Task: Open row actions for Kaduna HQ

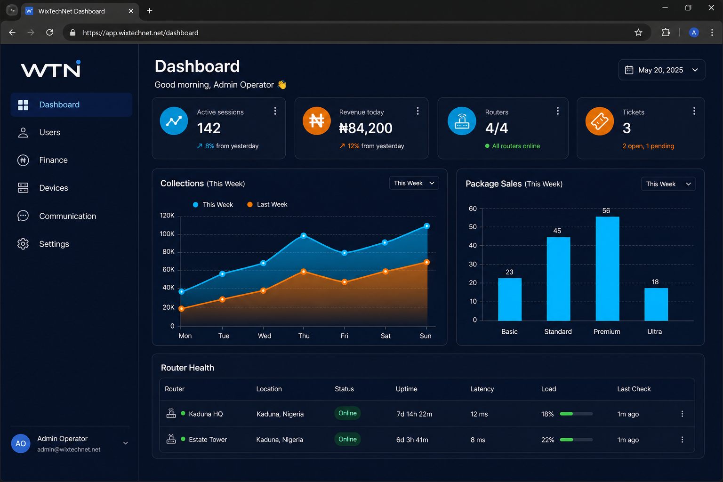Action: [682, 414]
